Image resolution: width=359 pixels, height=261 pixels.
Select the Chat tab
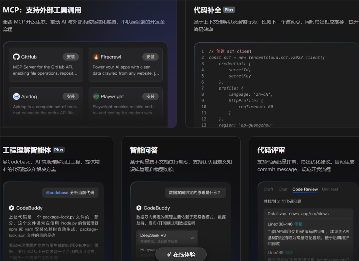tap(283, 189)
